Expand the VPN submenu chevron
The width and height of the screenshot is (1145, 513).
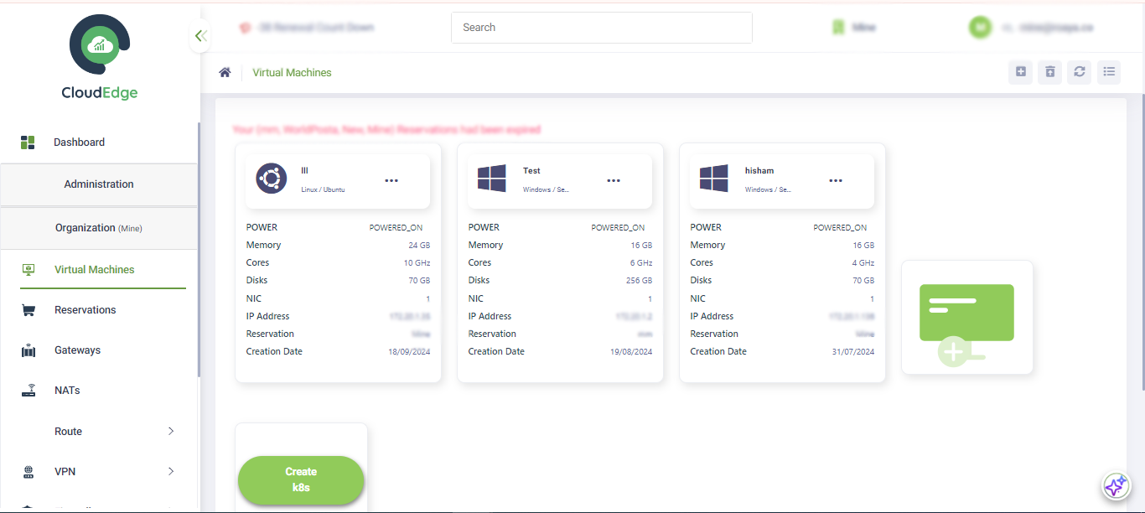pyautogui.click(x=171, y=471)
